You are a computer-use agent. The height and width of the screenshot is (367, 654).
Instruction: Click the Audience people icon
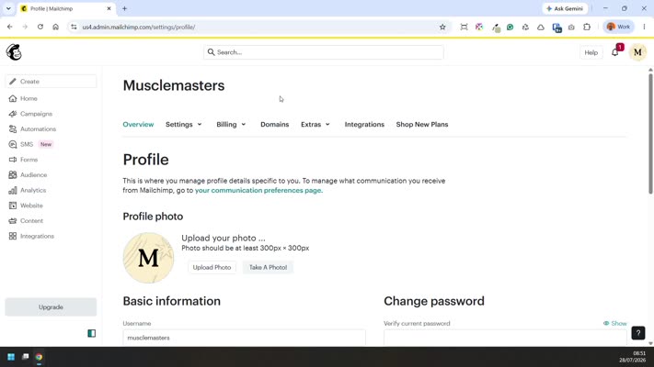13,174
